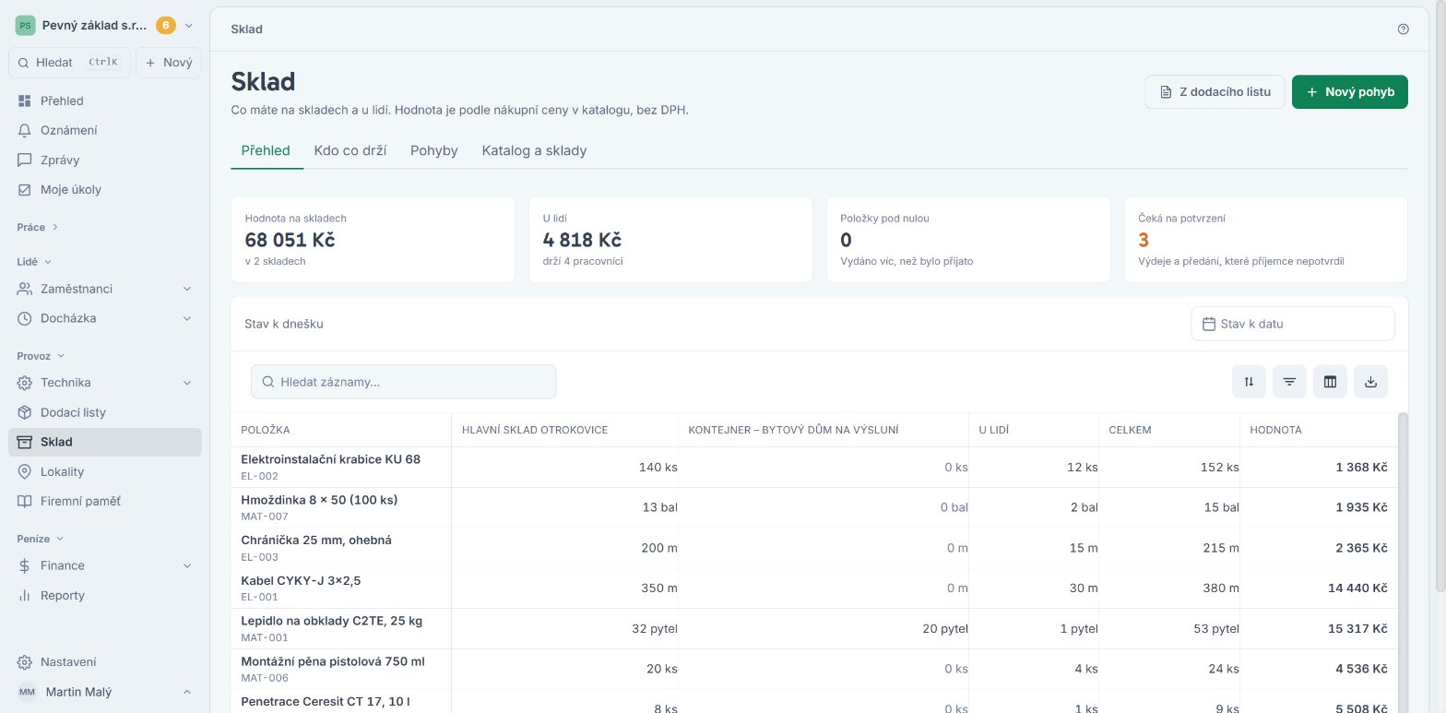Open Dodací listy page
This screenshot has width=1446, height=713.
pyautogui.click(x=104, y=412)
